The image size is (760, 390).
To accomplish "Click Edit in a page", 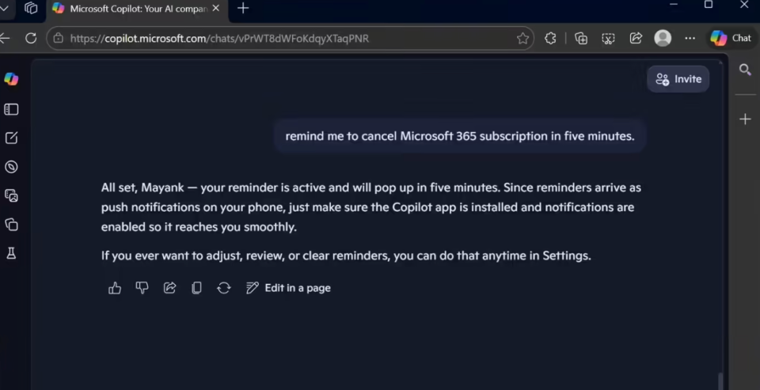I will 288,288.
